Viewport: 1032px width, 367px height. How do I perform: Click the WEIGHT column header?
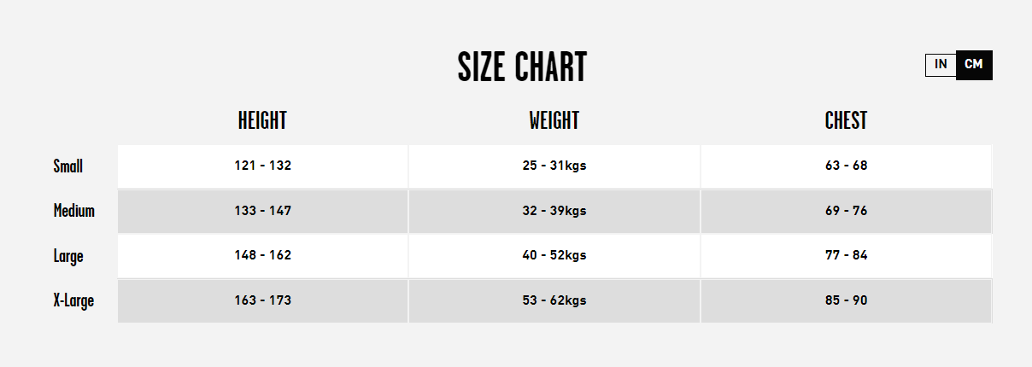pyautogui.click(x=554, y=121)
